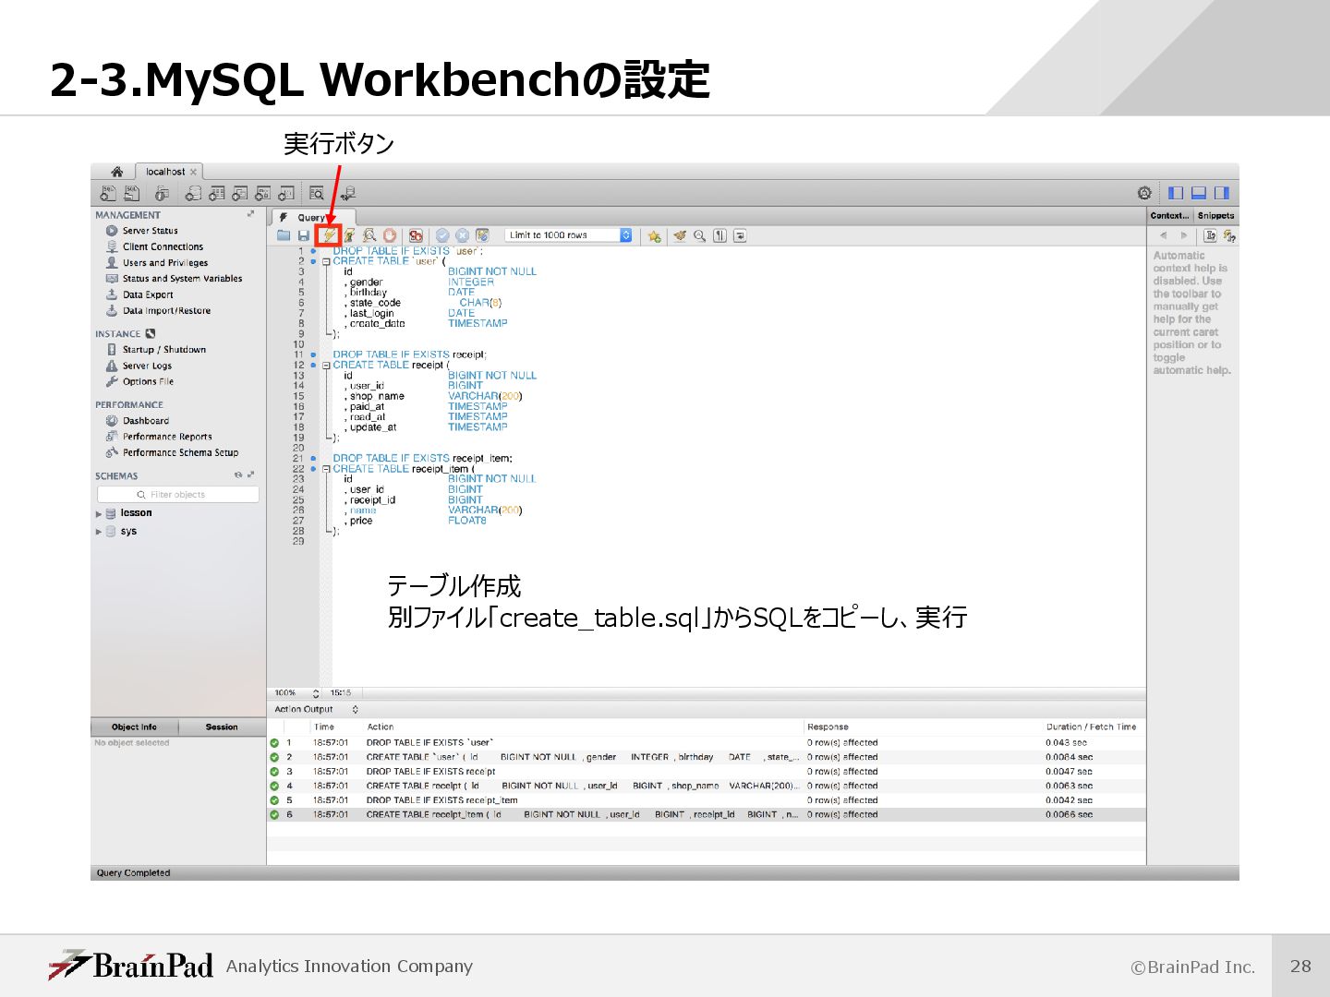Commit the transaction icon
The height and width of the screenshot is (997, 1330).
(442, 235)
